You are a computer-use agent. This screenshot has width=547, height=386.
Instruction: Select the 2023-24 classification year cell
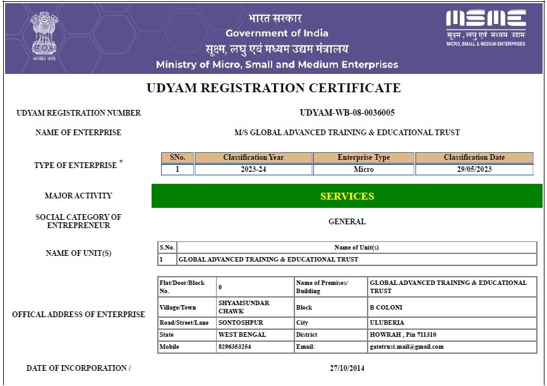[x=253, y=169]
